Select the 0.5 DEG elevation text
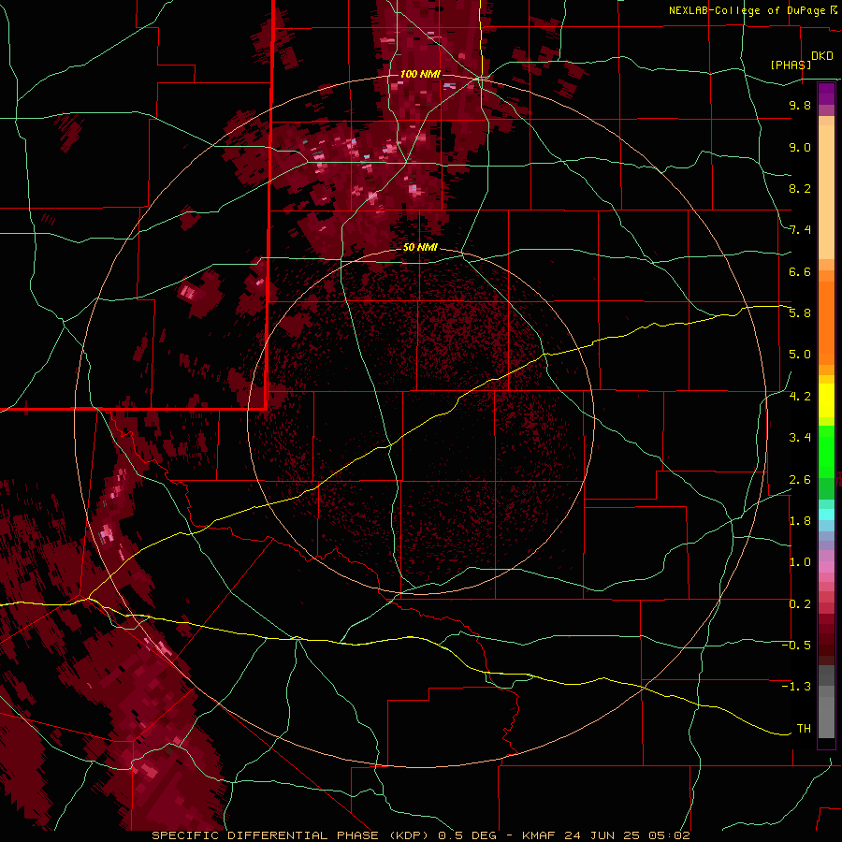Screen dimensions: 842x842 467,835
